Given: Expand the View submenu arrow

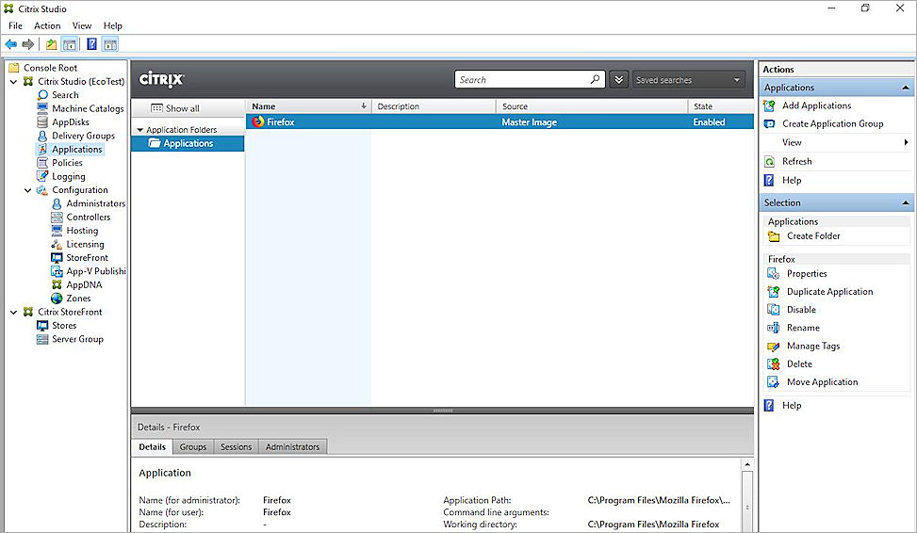Looking at the screenshot, I should (x=906, y=142).
